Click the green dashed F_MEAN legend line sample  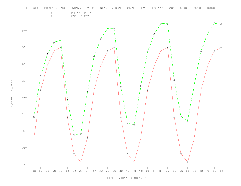pyautogui.click(x=47, y=16)
